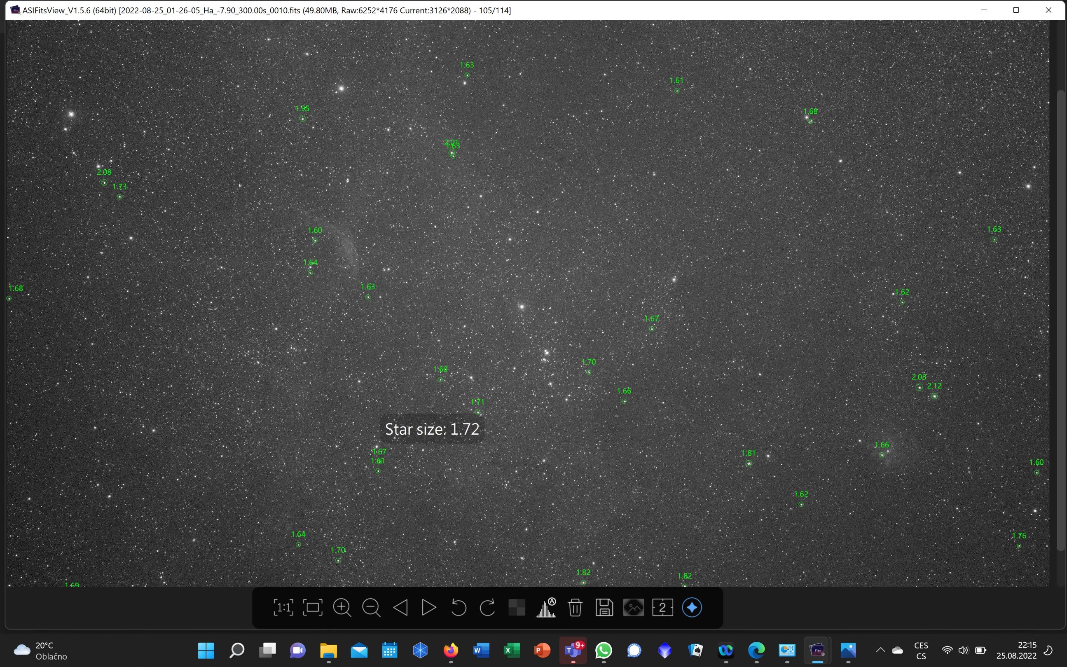Enable histogram auto-stretch
Viewport: 1067px width, 667px height.
pos(545,607)
